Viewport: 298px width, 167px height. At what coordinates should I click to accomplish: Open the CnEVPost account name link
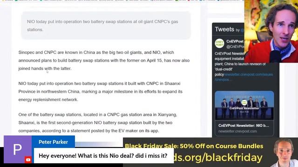pos(235,41)
